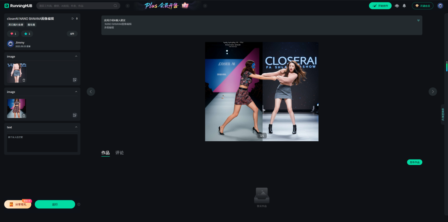Viewport: 448px width, 222px height.
Task: Click the RunningHUB logo
Action: click(18, 6)
